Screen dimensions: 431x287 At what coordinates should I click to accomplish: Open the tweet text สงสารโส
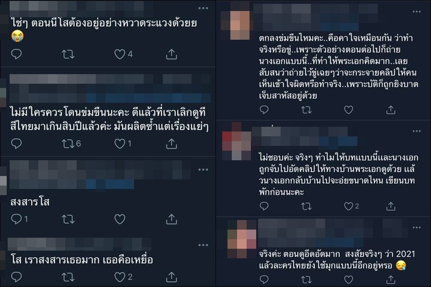pos(30,202)
